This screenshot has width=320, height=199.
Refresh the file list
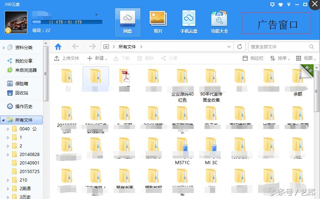click(239, 47)
